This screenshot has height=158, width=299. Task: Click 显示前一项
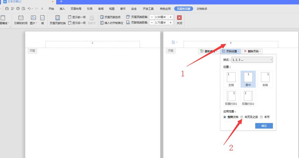(x=77, y=17)
